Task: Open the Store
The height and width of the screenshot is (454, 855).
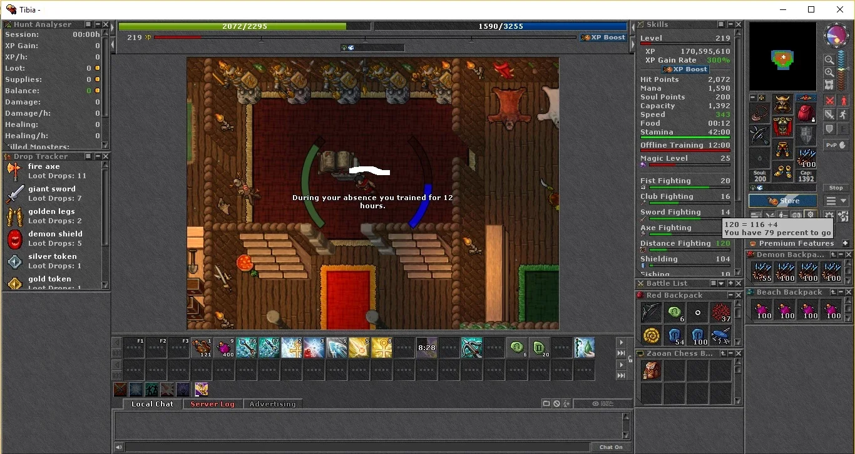Action: pyautogui.click(x=783, y=201)
